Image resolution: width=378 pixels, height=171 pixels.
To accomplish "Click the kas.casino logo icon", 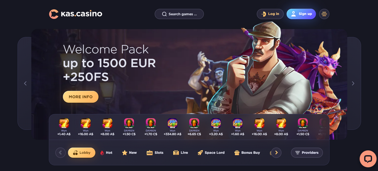I will [x=54, y=14].
